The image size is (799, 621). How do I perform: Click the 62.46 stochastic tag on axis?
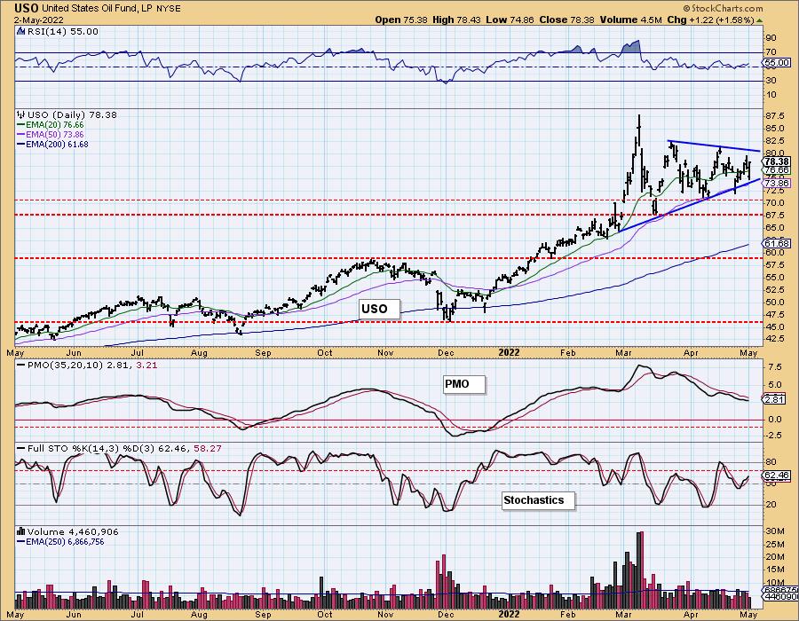click(x=778, y=476)
